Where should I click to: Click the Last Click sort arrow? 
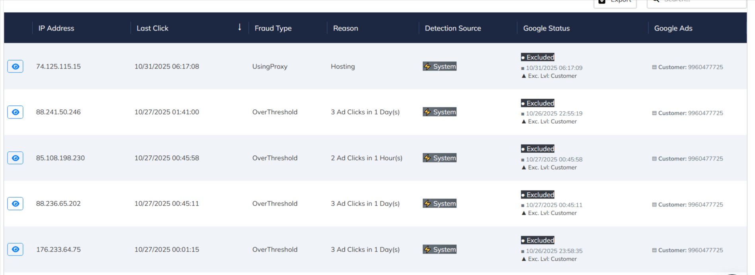(239, 27)
